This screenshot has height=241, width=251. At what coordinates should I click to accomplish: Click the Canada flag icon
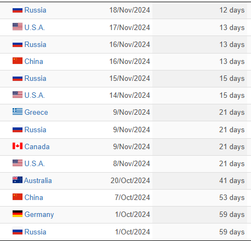(18, 146)
